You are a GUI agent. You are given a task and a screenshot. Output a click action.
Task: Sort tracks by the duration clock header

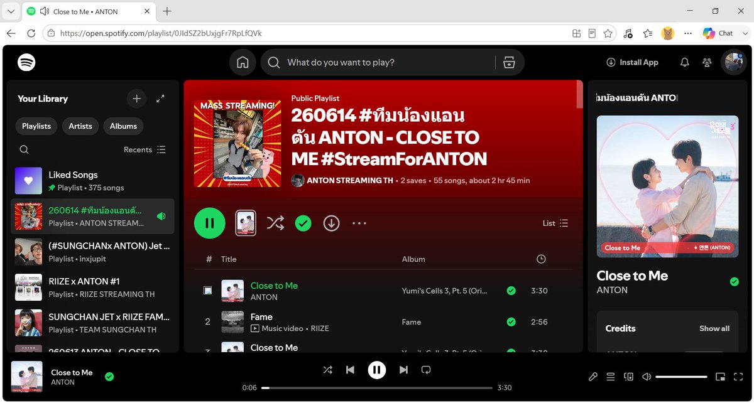click(541, 259)
